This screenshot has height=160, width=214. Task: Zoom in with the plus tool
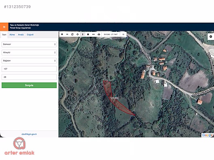[x=62, y=34]
